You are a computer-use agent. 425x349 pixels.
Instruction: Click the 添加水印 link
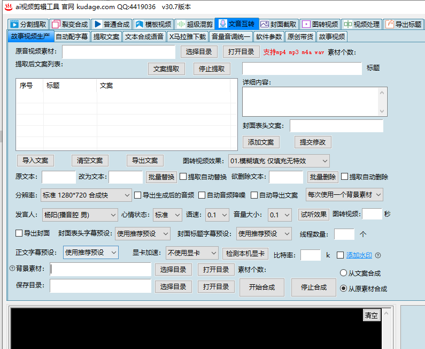point(359,255)
